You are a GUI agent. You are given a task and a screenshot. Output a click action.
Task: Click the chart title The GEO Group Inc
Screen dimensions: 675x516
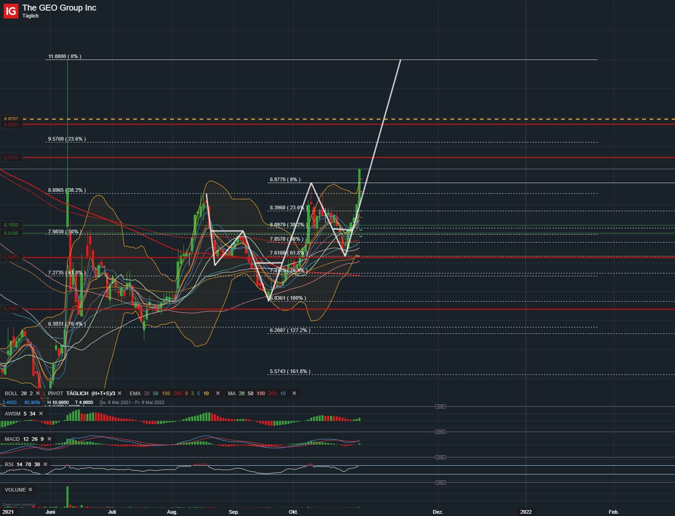pos(59,8)
